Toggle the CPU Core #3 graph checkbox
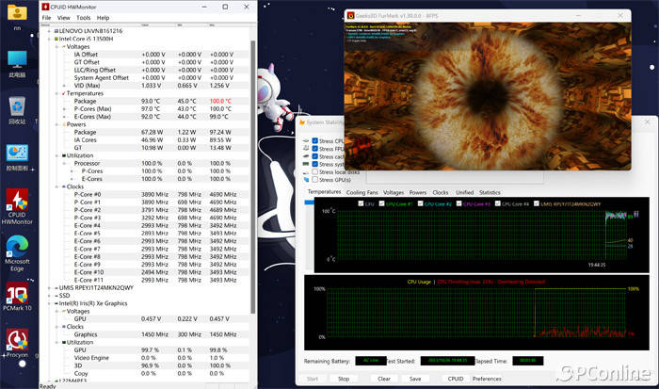659x389 pixels. pyautogui.click(x=459, y=203)
